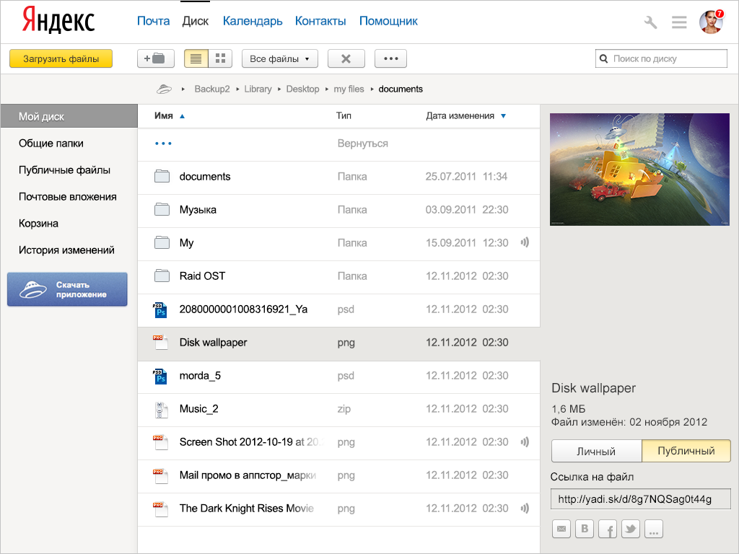
Task: Open Корзина in the sidebar
Action: [39, 224]
